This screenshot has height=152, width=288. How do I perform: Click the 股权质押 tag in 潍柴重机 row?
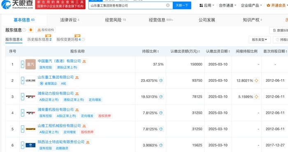105,116
